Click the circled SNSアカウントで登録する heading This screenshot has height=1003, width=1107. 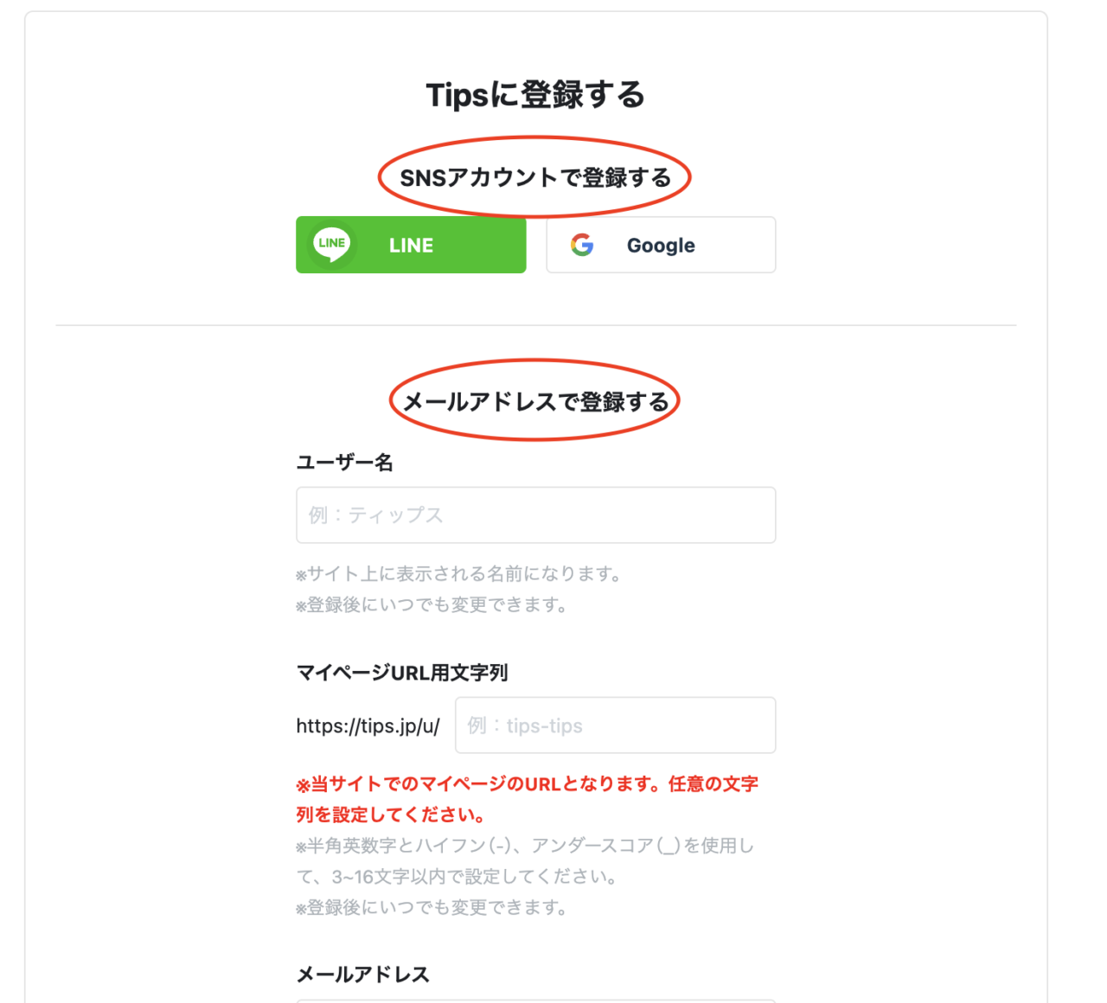pyautogui.click(x=535, y=177)
